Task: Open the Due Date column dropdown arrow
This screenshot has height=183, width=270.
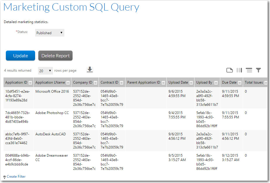Action: (x=240, y=83)
